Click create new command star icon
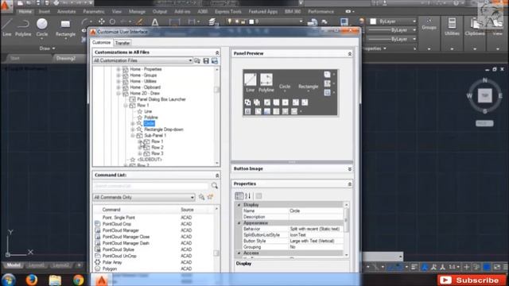 (210, 197)
